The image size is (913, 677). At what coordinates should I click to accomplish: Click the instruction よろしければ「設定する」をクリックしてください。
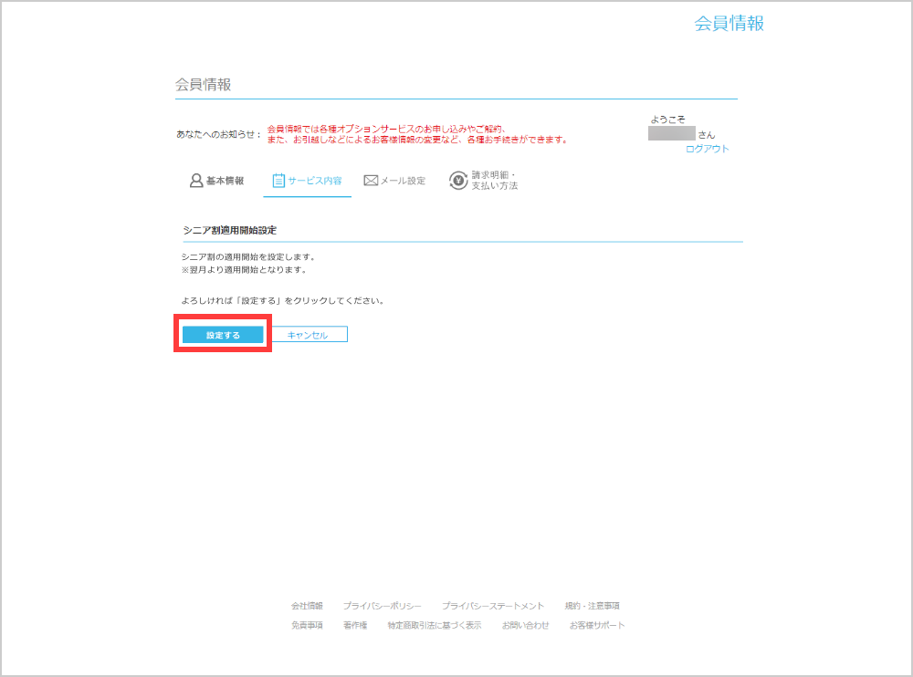coord(283,301)
